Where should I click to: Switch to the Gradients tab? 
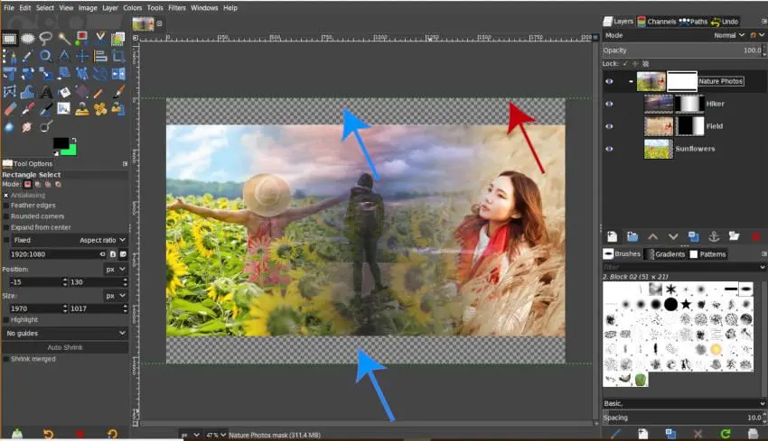tap(665, 254)
